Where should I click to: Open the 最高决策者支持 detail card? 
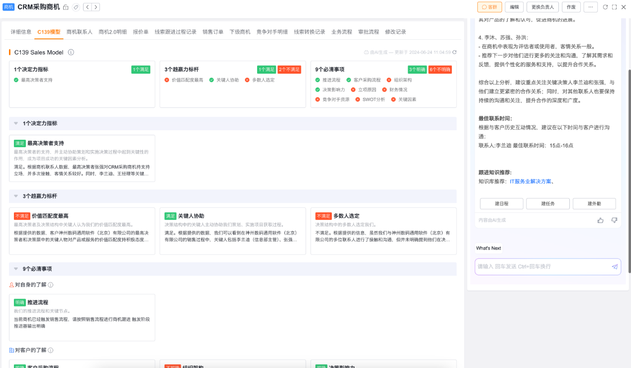[x=82, y=158]
